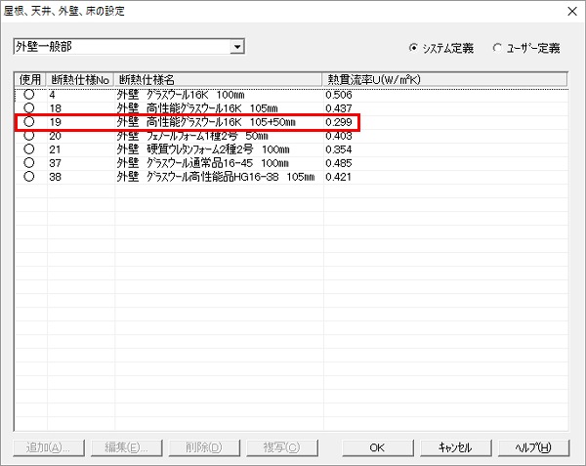Close the 屋根、天井、外壁、床の設定 dialog
Viewport: 586px width, 466px height.
click(x=572, y=11)
